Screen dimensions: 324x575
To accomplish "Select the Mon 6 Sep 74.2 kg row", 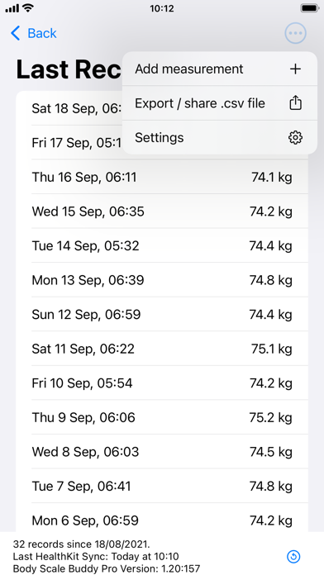I will [x=162, y=520].
